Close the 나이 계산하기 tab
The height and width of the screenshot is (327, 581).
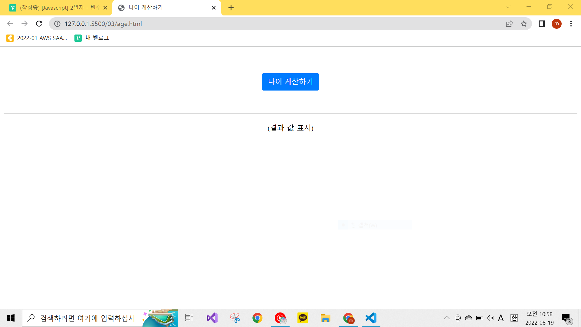coord(214,8)
